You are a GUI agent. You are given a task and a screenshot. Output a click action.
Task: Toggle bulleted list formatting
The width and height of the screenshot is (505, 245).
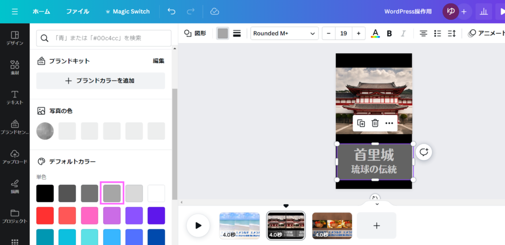pos(437,34)
